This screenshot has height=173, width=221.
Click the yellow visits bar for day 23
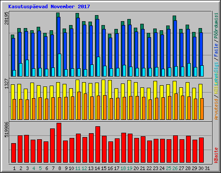click(155, 90)
